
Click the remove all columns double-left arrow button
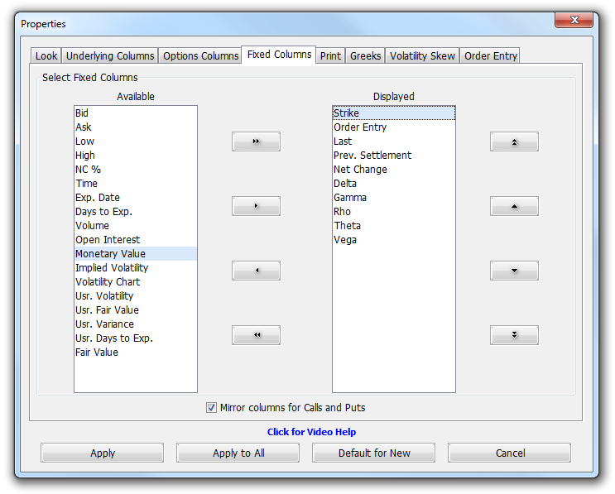(256, 335)
